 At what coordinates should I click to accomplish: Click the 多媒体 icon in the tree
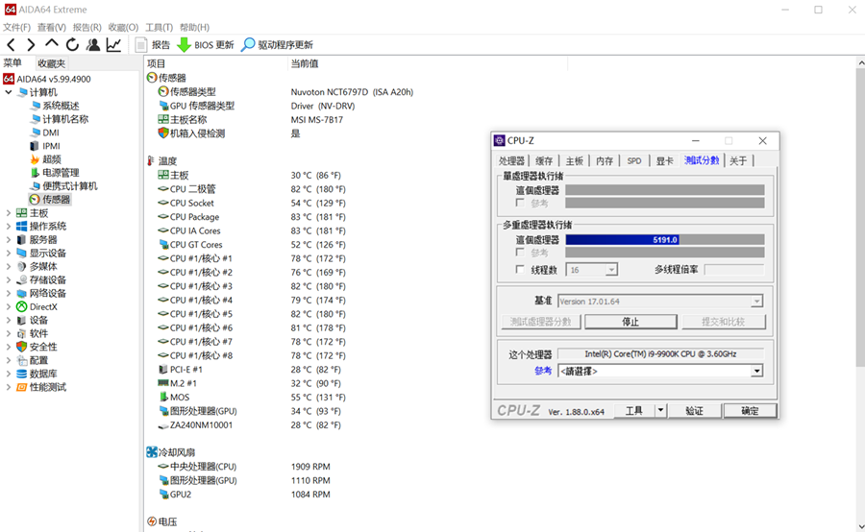pos(21,266)
